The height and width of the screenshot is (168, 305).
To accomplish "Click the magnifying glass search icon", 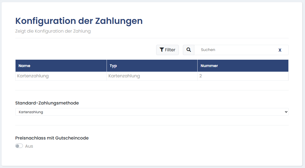I will [x=189, y=50].
